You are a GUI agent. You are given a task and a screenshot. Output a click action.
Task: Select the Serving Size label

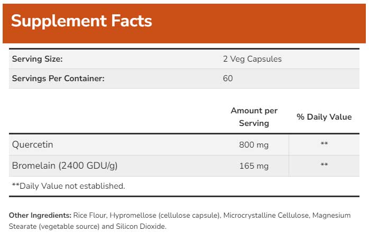[x=37, y=59]
